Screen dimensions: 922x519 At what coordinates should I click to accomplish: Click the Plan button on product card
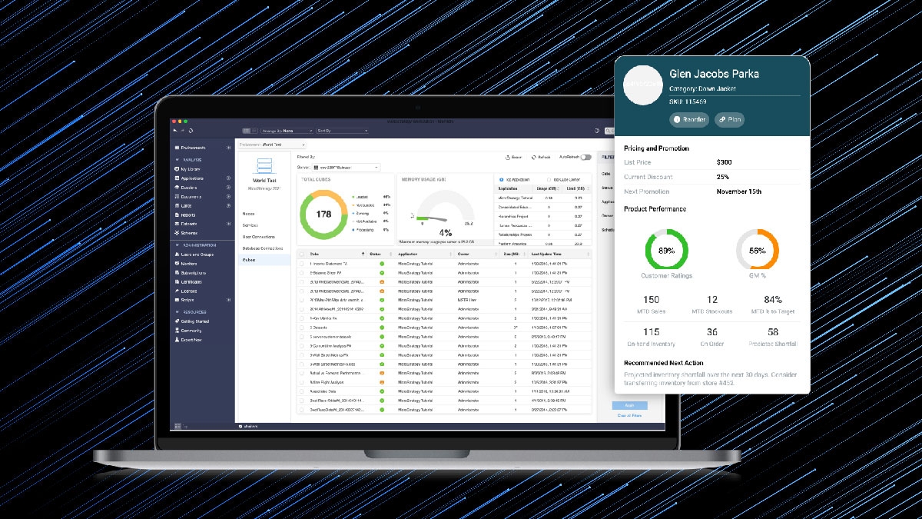point(729,119)
